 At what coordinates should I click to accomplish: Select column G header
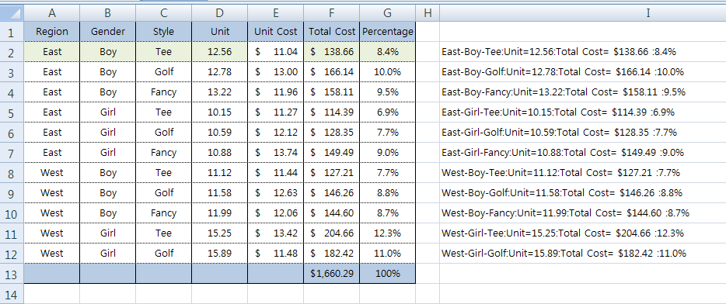(388, 13)
